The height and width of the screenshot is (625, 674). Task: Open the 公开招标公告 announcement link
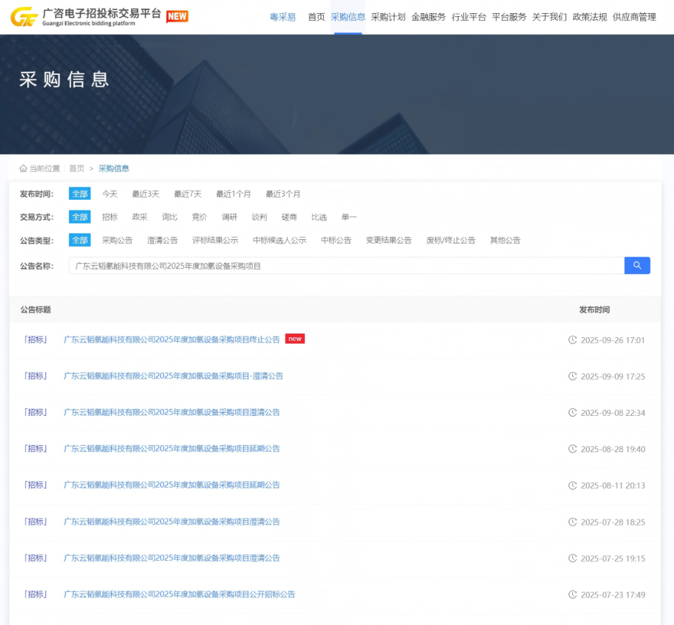(179, 594)
